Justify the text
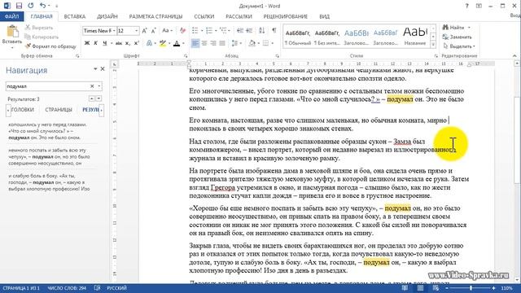Image resolution: width=521 pixels, height=293 pixels. pos(222,43)
